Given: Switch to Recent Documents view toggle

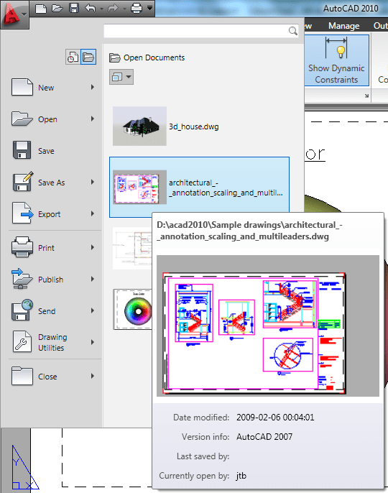Looking at the screenshot, I should (73, 57).
